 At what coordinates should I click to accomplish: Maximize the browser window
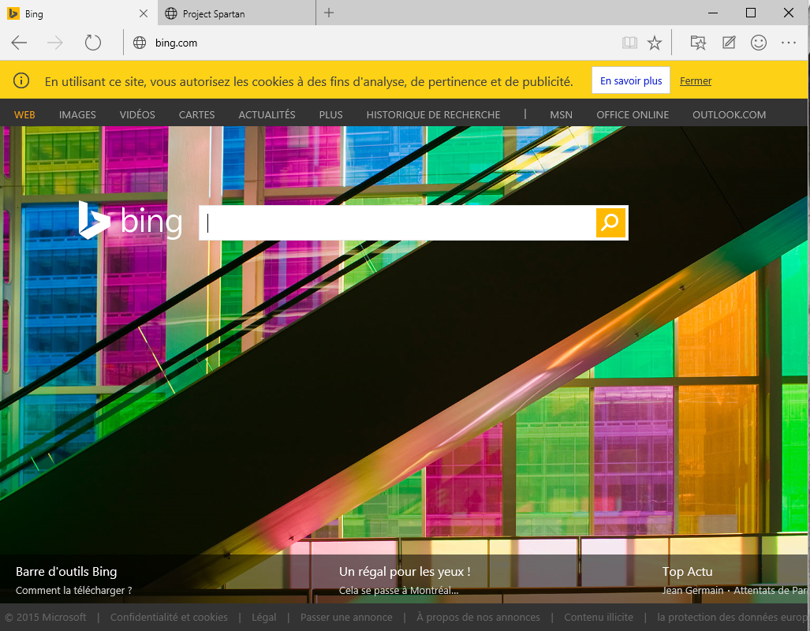(751, 13)
